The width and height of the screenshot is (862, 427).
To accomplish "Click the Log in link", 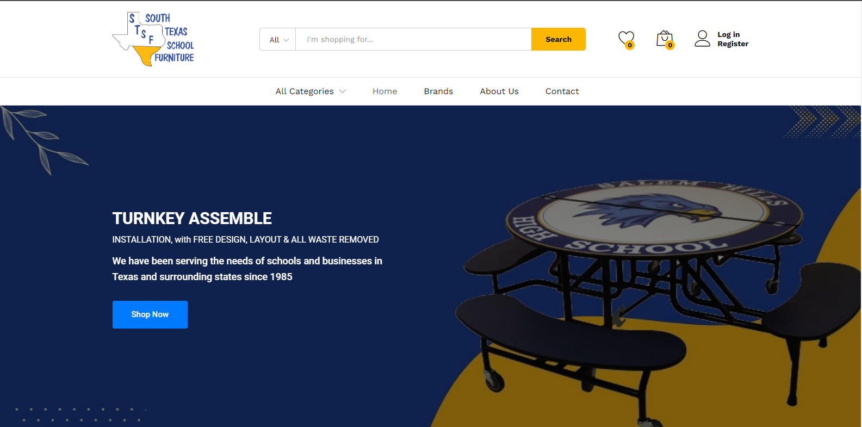I will point(728,34).
